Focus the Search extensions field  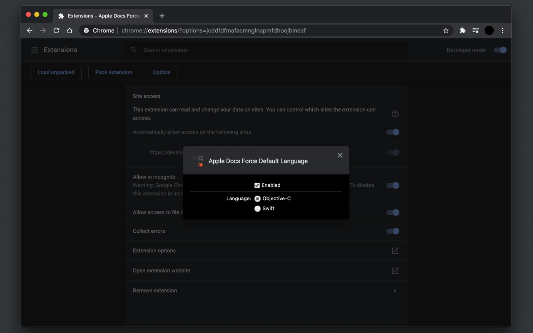pos(266,50)
